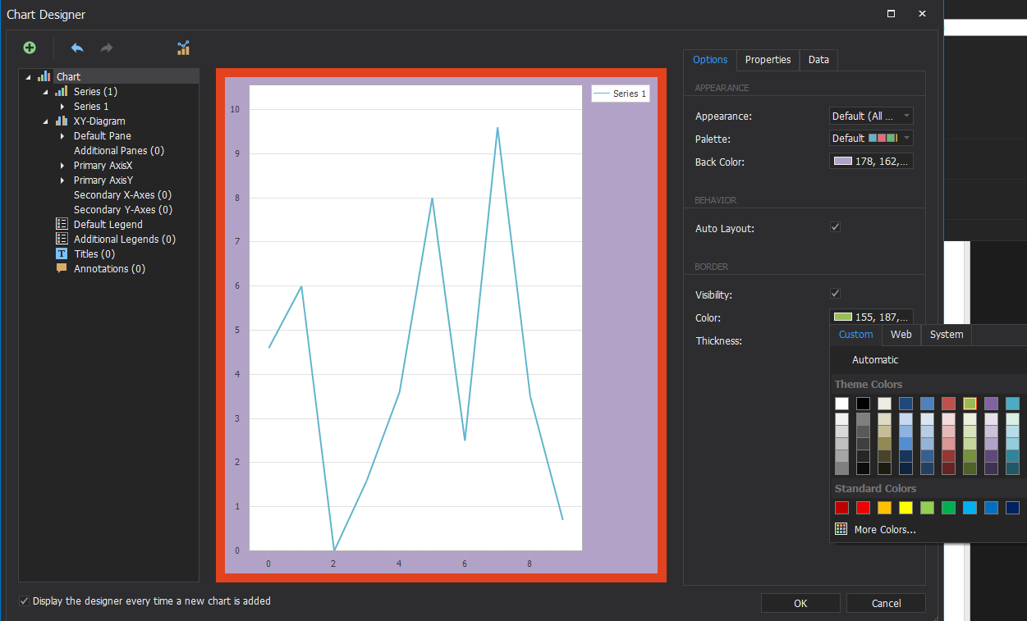Pick the standard dark red swatch

pos(841,508)
